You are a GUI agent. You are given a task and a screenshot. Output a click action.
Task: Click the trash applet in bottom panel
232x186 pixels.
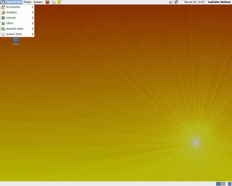click(x=230, y=184)
